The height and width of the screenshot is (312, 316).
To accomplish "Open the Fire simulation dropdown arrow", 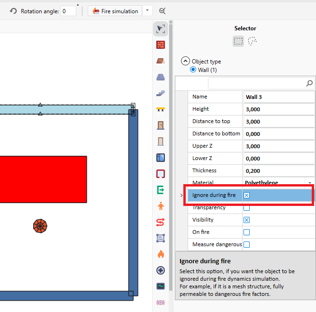I will tap(148, 11).
